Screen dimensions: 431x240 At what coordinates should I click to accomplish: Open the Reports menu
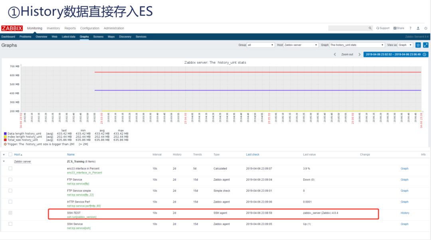point(70,28)
